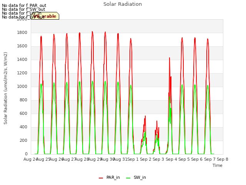This screenshot has height=185, width=246.
Task: Click the 1600 y-axis tick label
Action: pyautogui.click(x=22, y=46)
